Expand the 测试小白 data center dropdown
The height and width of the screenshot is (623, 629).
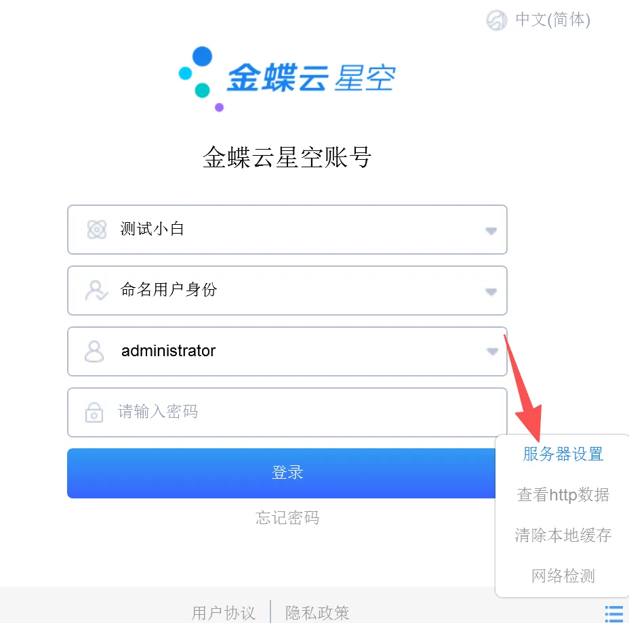point(491,231)
